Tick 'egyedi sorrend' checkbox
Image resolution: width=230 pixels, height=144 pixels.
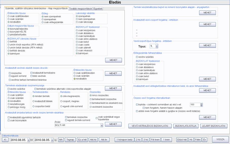coord(10,76)
